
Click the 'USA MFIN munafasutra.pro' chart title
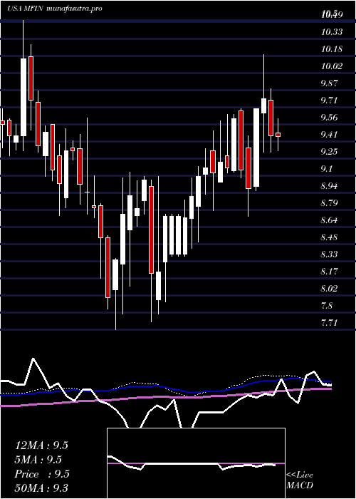tap(55, 9)
